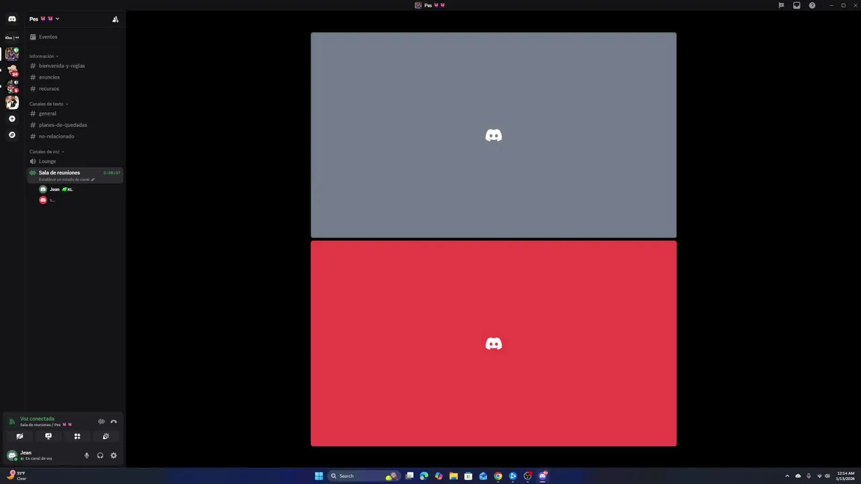Open Discord taskbar icon
861x484 pixels.
click(542, 476)
